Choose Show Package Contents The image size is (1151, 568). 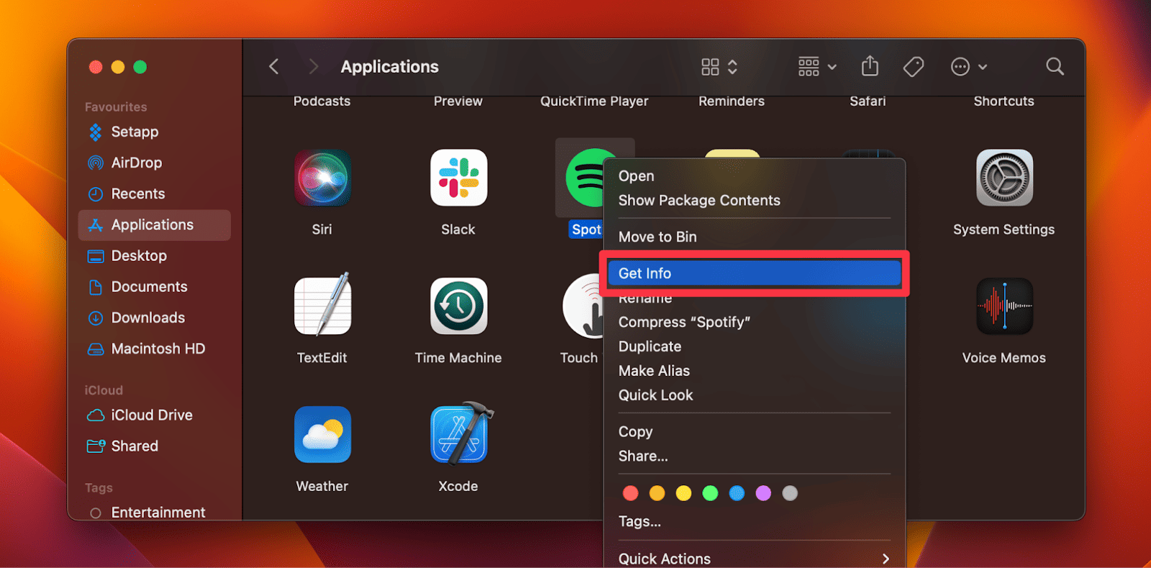point(754,201)
